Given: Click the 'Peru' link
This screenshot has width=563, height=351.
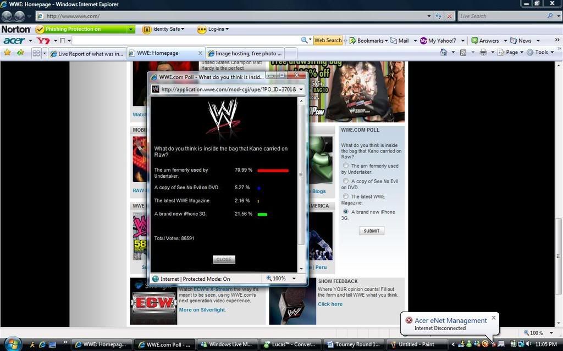Looking at the screenshot, I should 321,267.
